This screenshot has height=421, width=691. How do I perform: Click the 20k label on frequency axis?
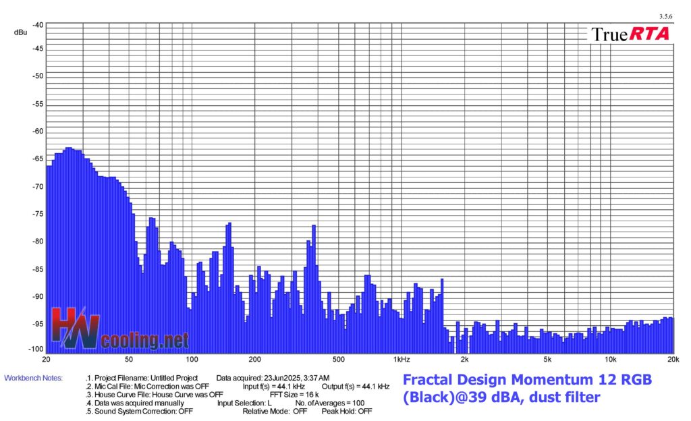point(673,360)
